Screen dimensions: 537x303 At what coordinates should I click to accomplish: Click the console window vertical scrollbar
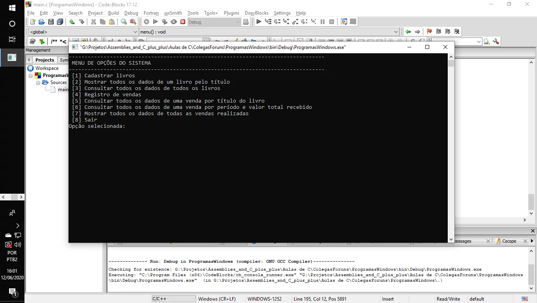tap(451, 150)
